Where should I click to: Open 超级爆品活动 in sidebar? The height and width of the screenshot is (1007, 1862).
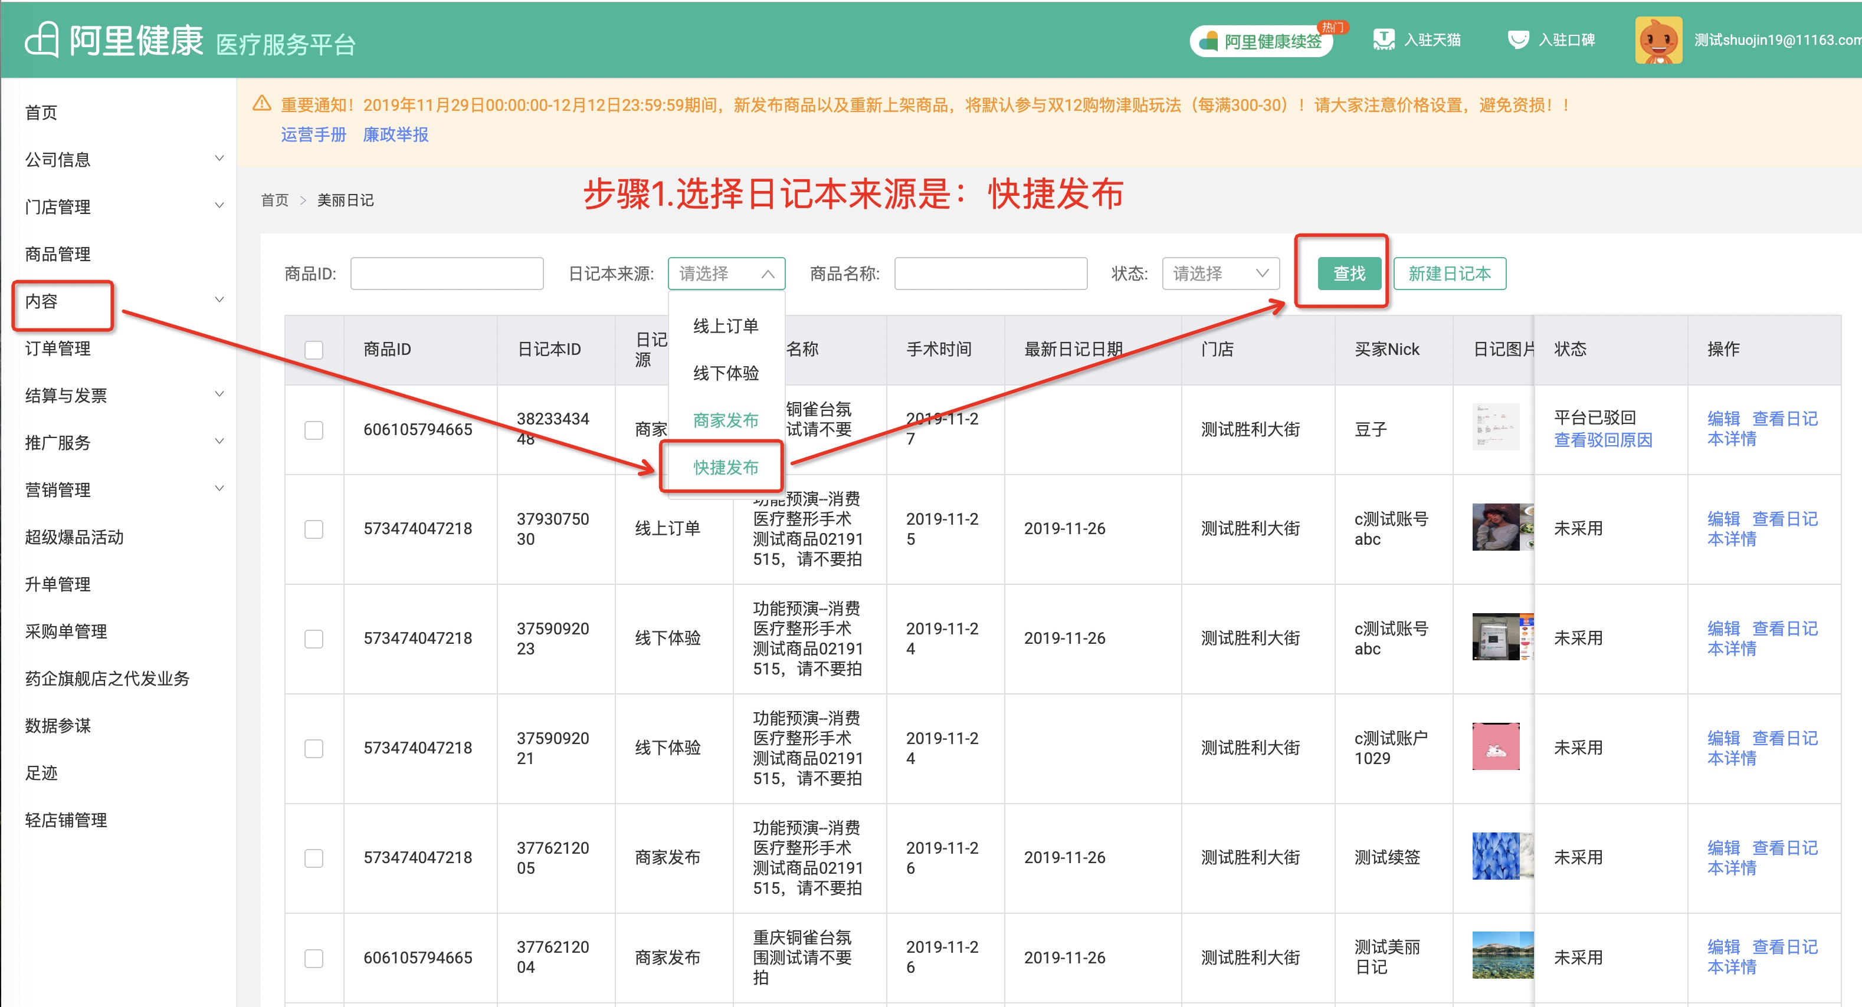tap(74, 537)
